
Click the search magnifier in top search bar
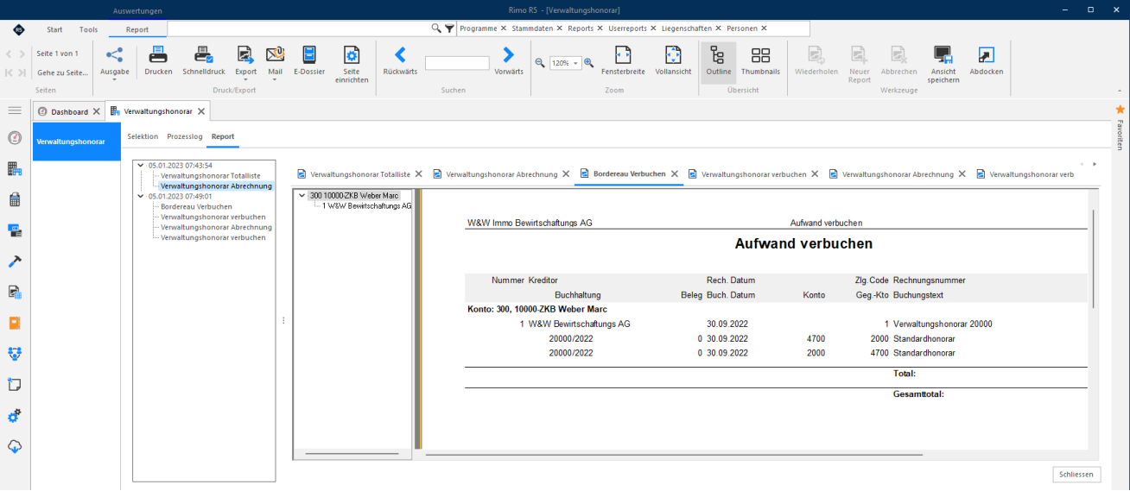(436, 28)
